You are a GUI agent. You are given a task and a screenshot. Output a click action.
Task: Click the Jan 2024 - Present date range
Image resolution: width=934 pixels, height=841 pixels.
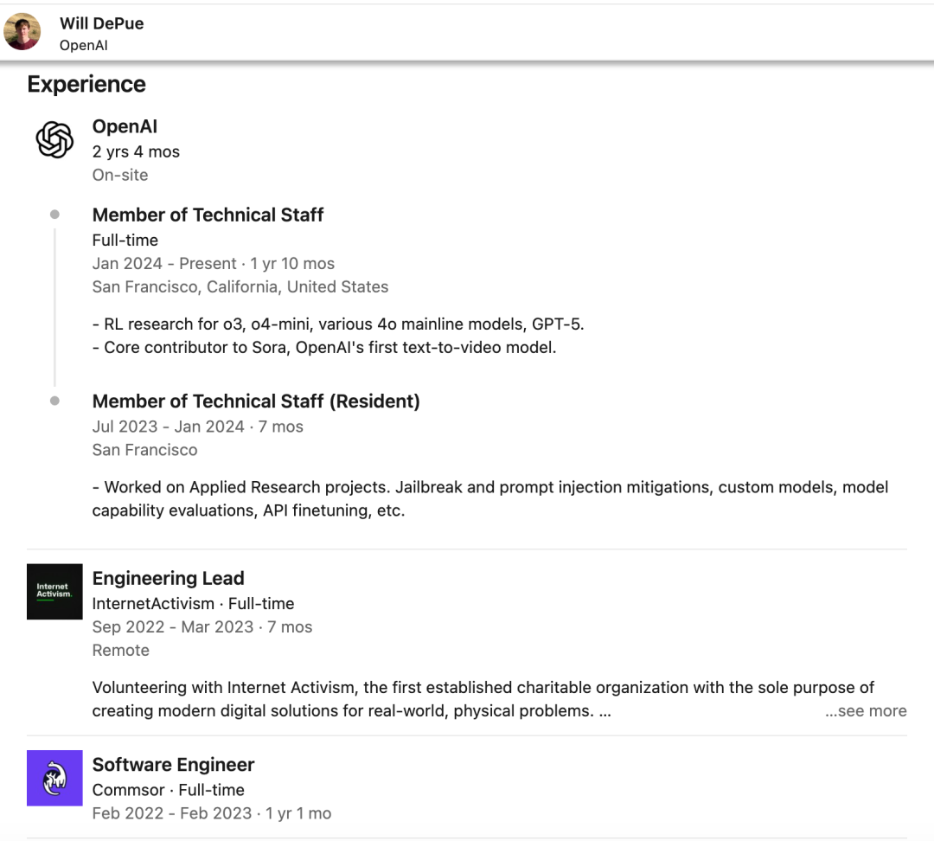164,264
